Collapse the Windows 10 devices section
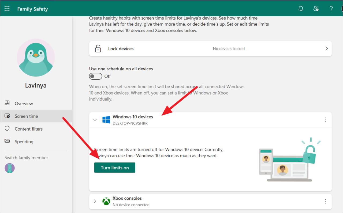This screenshot has width=343, height=213. 95,120
